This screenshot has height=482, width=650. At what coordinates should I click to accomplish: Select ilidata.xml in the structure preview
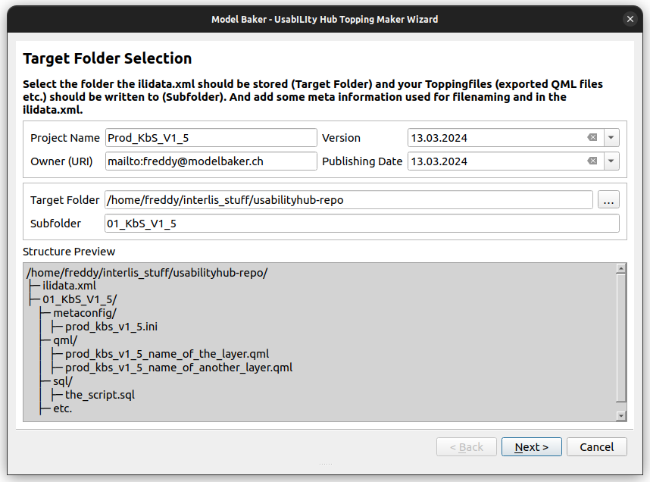69,286
